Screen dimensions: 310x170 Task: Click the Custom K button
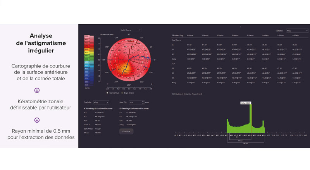pos(126,131)
